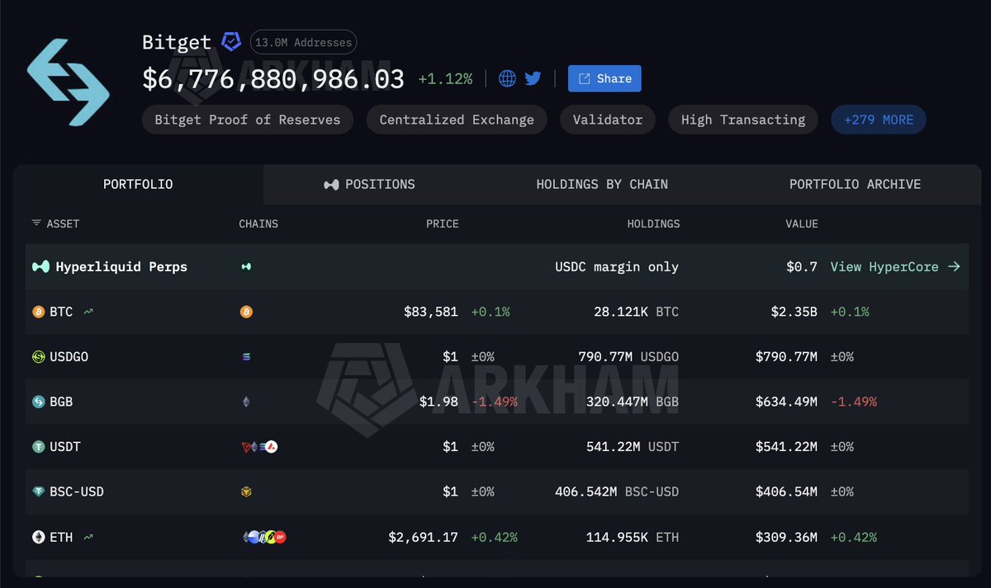Click the CHAINS column header
The height and width of the screenshot is (588, 991).
[258, 223]
